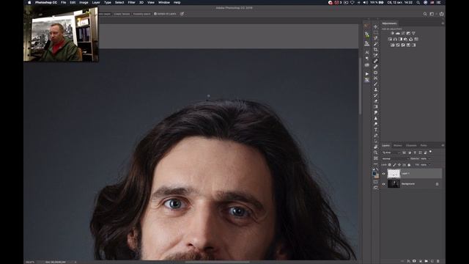Select the Lasso tool
This screenshot has width=469, height=264.
(x=376, y=38)
